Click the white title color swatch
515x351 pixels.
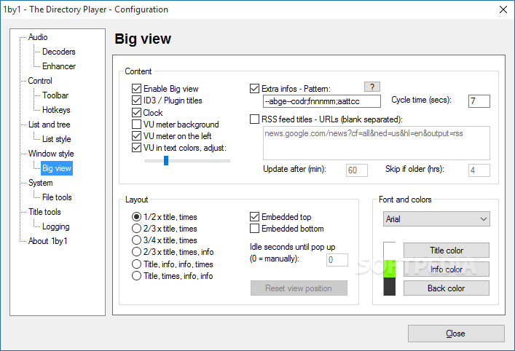[390, 251]
